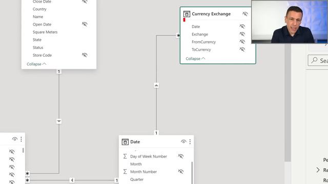This screenshot has width=328, height=184.
Task: Select the FromCurrency field
Action: click(x=203, y=42)
